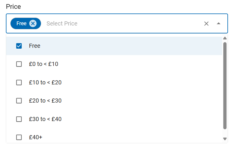Viewport: 233px width, 148px height.
Task: Collapse the Price dropdown with the caret arrow
Action: 218,23
